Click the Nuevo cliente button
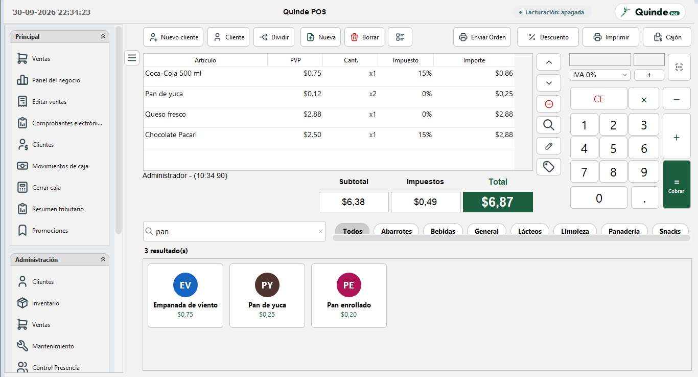Screen dimensions: 698x377 [173, 37]
